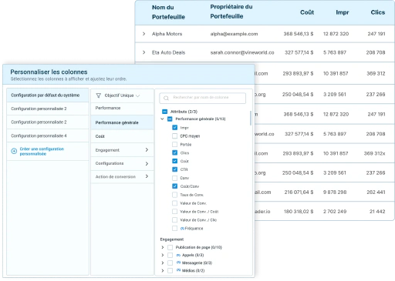Sort by the Propriétaire du Portefeuille header
This screenshot has height=281, width=395.
click(x=231, y=12)
